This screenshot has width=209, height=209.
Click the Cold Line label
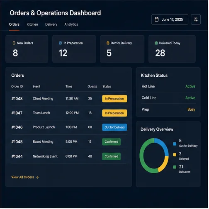149,98
